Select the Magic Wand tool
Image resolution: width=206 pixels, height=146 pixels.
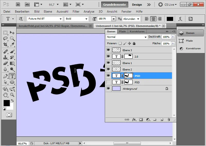pyautogui.click(x=12, y=39)
